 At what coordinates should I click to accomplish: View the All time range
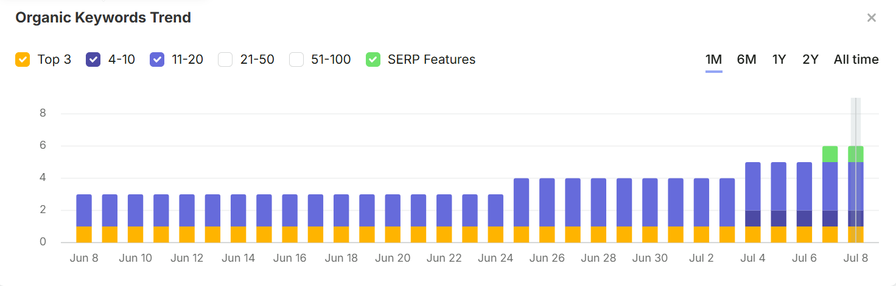pyautogui.click(x=856, y=60)
